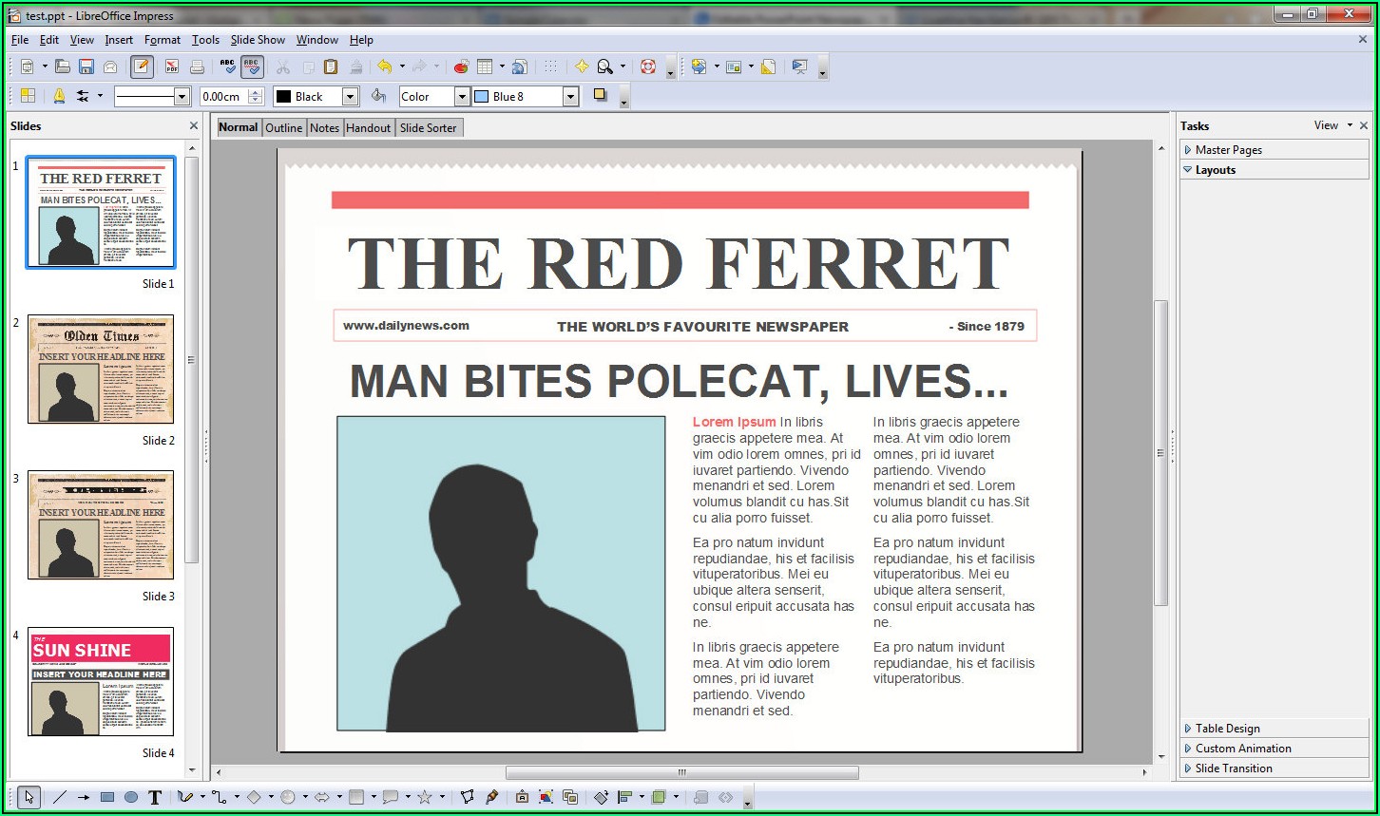Screen dimensions: 1380x816
Task: Export directly as PDF
Action: pyautogui.click(x=172, y=66)
